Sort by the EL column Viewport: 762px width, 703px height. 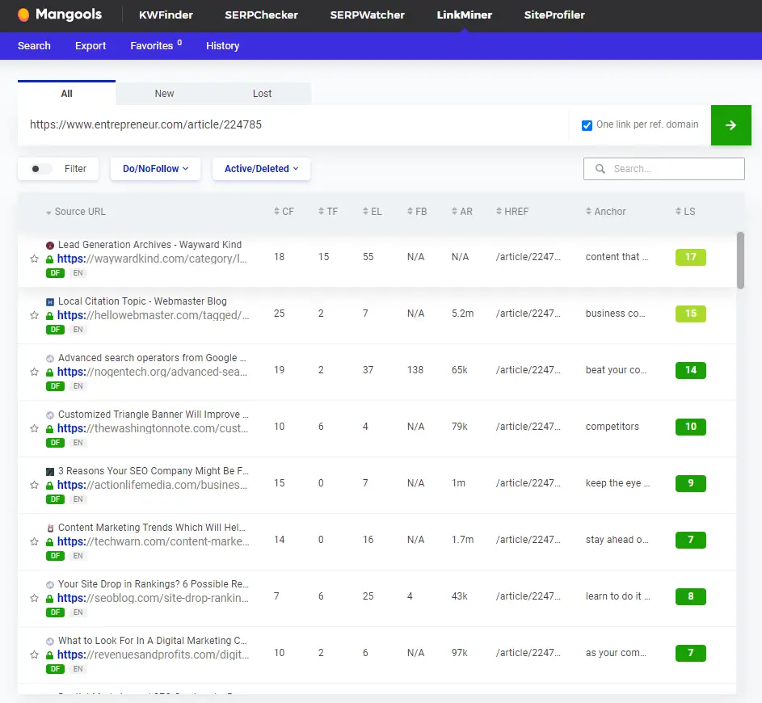373,212
